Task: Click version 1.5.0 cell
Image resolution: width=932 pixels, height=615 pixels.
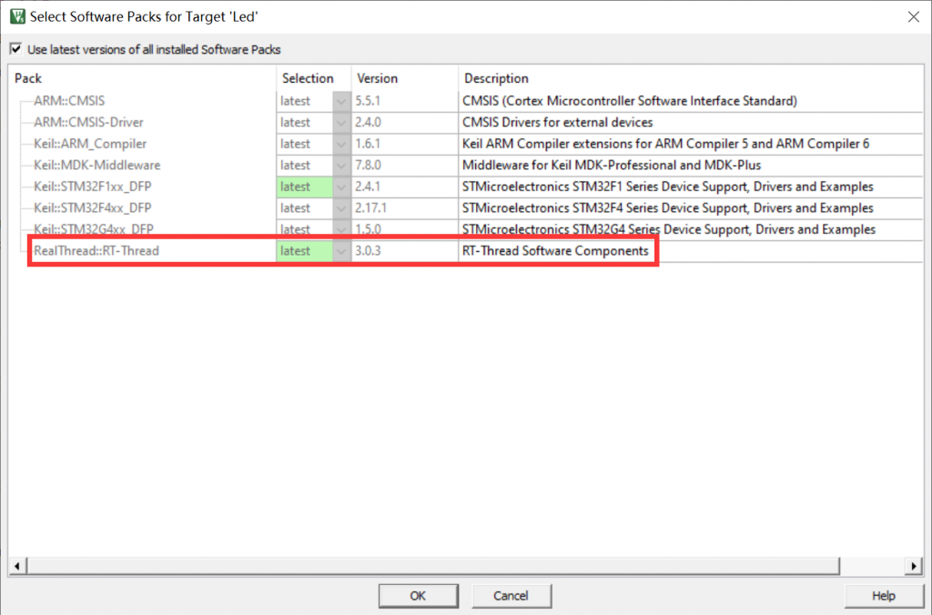Action: tap(405, 229)
